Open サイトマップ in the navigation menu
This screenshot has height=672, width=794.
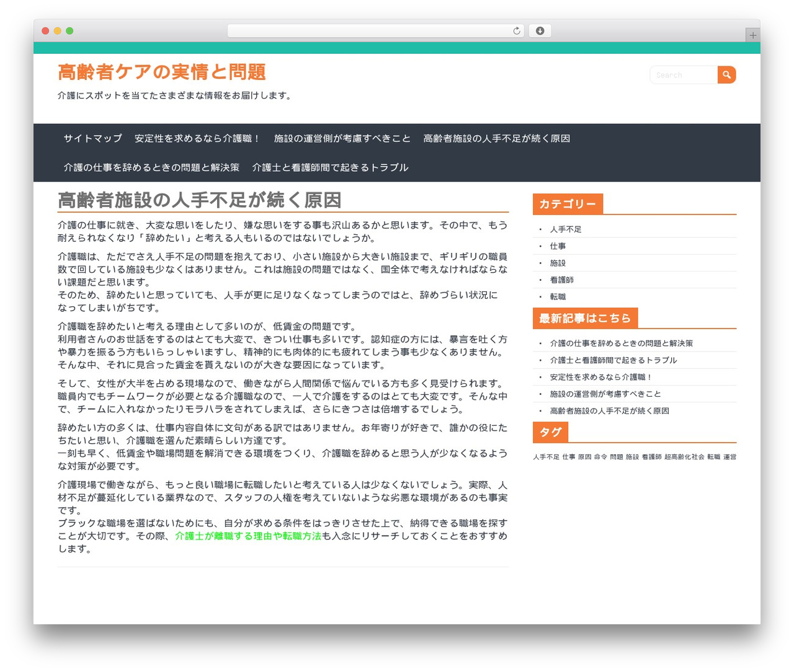pos(93,138)
